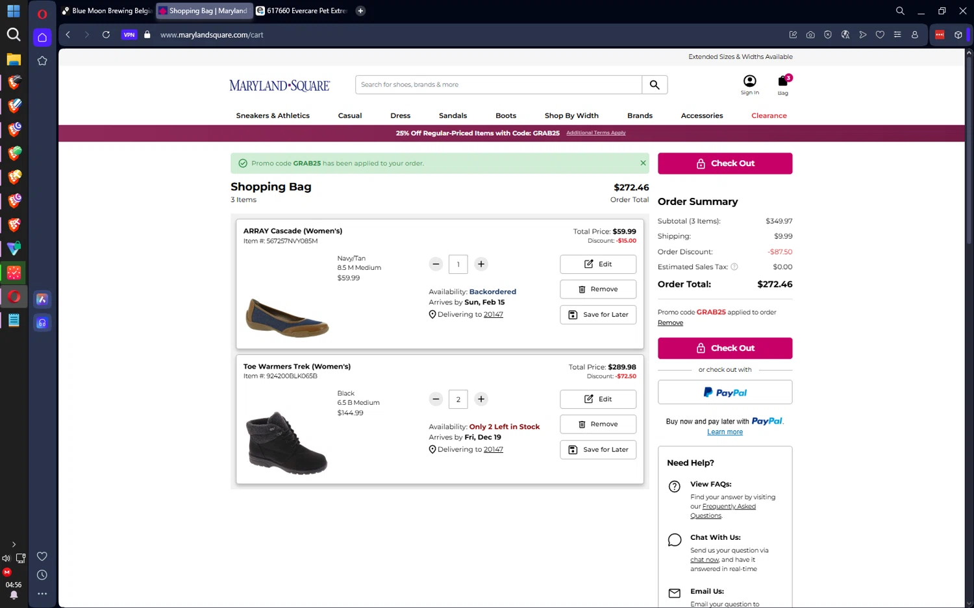Change ZIP 20147 for Toe Warmers Trek
The height and width of the screenshot is (608, 974).
[x=493, y=450]
